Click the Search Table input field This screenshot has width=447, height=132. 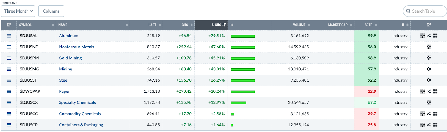(426, 11)
